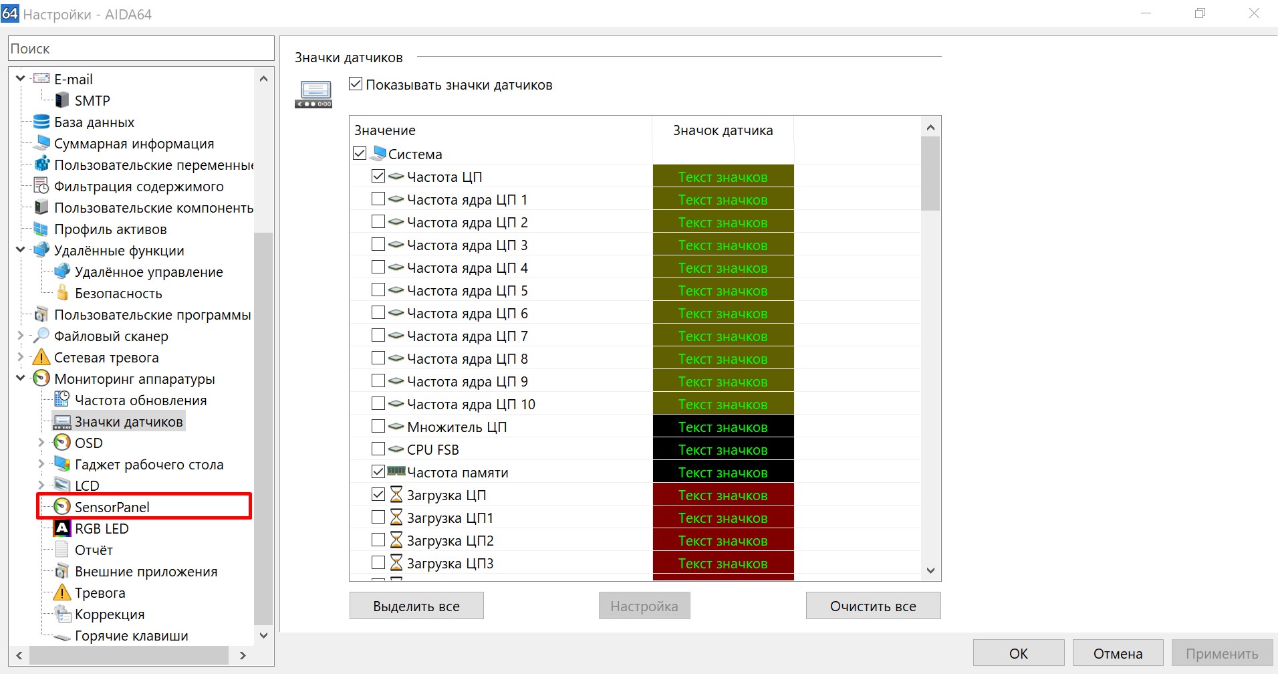Click the Частота памяти RAM icon
The width and height of the screenshot is (1278, 674).
396,471
